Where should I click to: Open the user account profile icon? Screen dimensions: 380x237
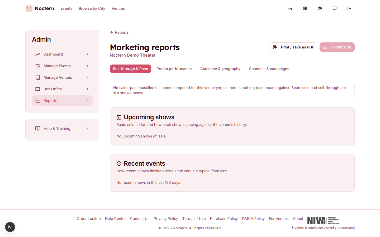[x=320, y=8]
